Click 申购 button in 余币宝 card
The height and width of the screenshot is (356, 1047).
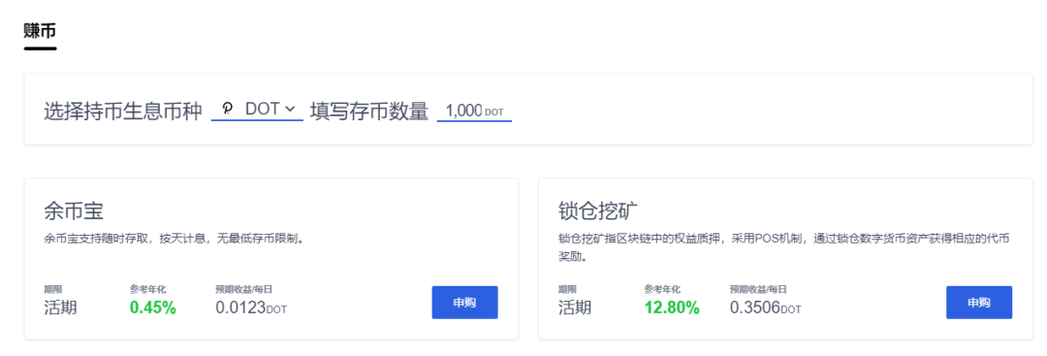[x=464, y=303]
